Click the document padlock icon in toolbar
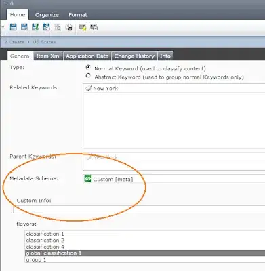The height and width of the screenshot is (271, 265). (69, 27)
